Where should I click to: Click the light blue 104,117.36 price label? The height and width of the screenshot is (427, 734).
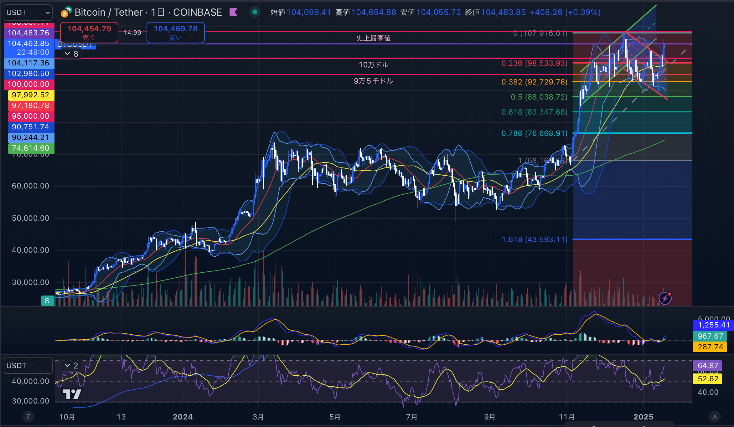click(29, 63)
